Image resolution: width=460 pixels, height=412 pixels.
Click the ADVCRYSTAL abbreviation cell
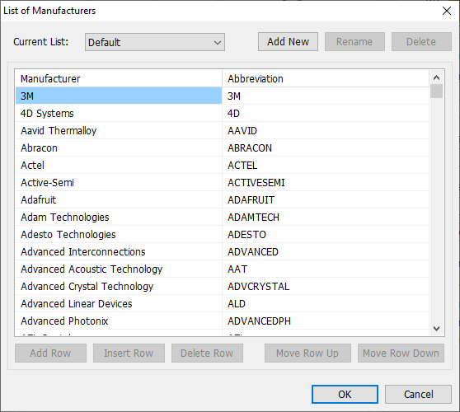(326, 286)
